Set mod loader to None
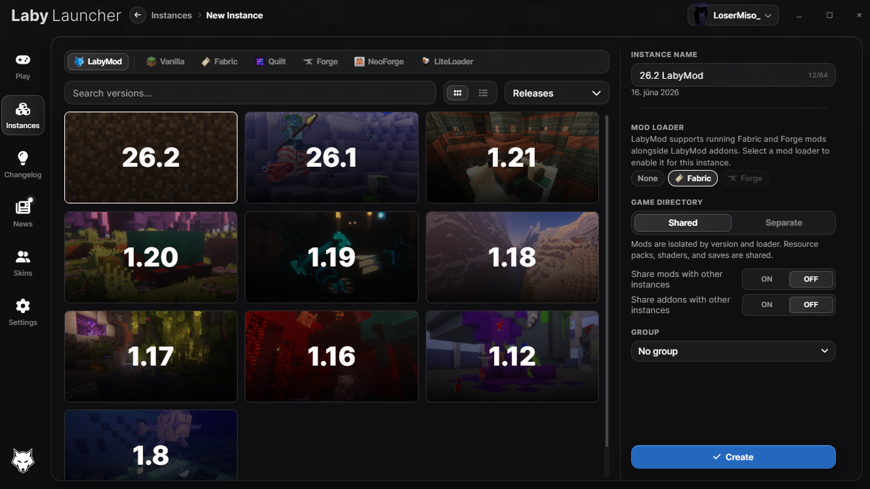This screenshot has width=870, height=489. click(x=648, y=179)
